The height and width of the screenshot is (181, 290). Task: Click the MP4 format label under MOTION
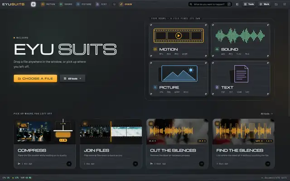161,54
